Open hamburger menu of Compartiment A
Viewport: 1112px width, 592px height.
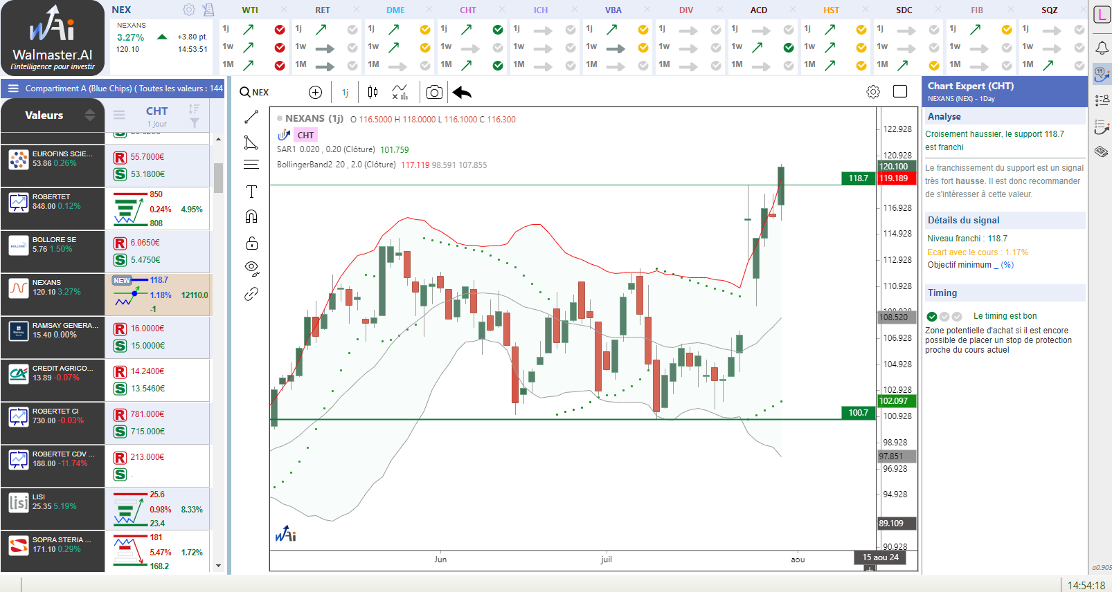[x=13, y=89]
